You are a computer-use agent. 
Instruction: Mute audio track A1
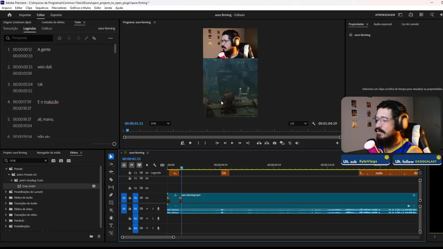(x=147, y=209)
